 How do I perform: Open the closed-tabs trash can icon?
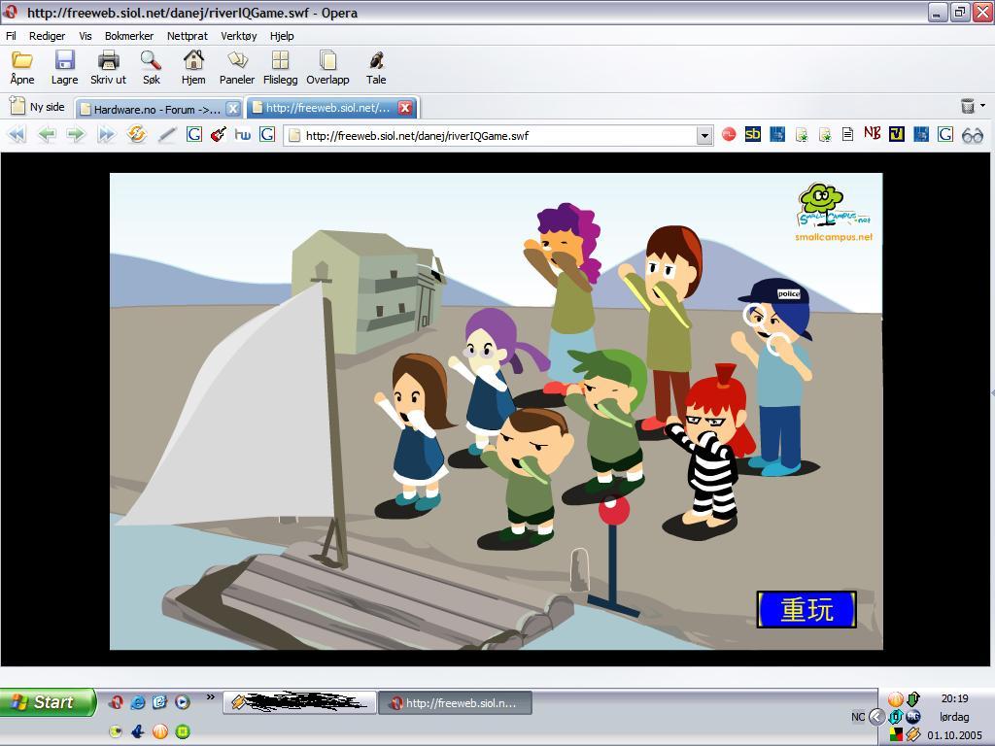pyautogui.click(x=968, y=106)
